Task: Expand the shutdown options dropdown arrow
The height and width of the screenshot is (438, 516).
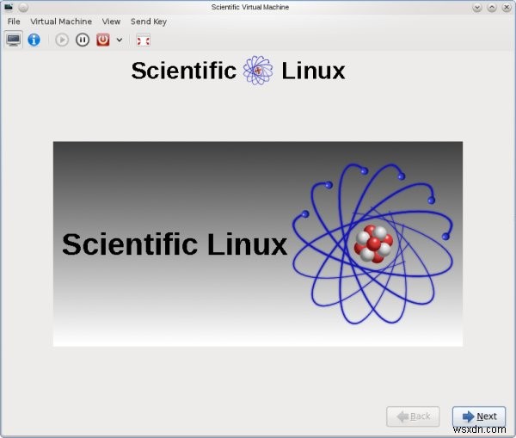Action: [x=120, y=40]
